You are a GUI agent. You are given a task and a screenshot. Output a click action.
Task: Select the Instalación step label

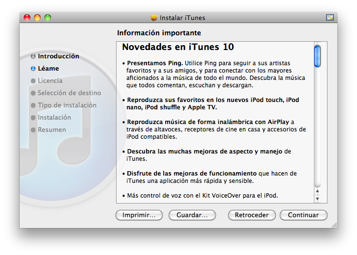point(55,117)
